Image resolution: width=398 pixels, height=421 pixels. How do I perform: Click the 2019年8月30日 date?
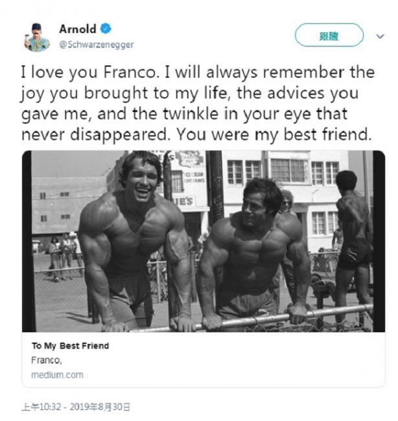100,407
